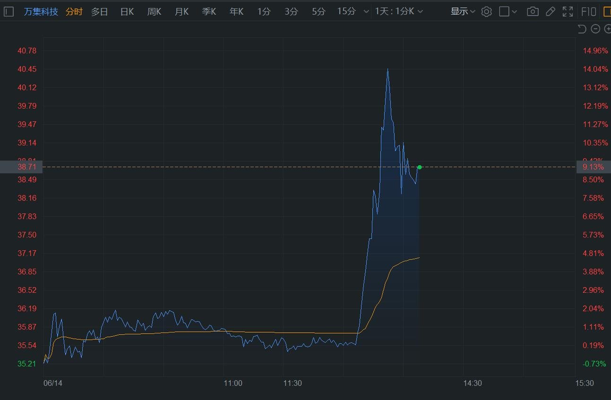Click the 14.04% percent axis label
611x400 pixels.
point(595,69)
